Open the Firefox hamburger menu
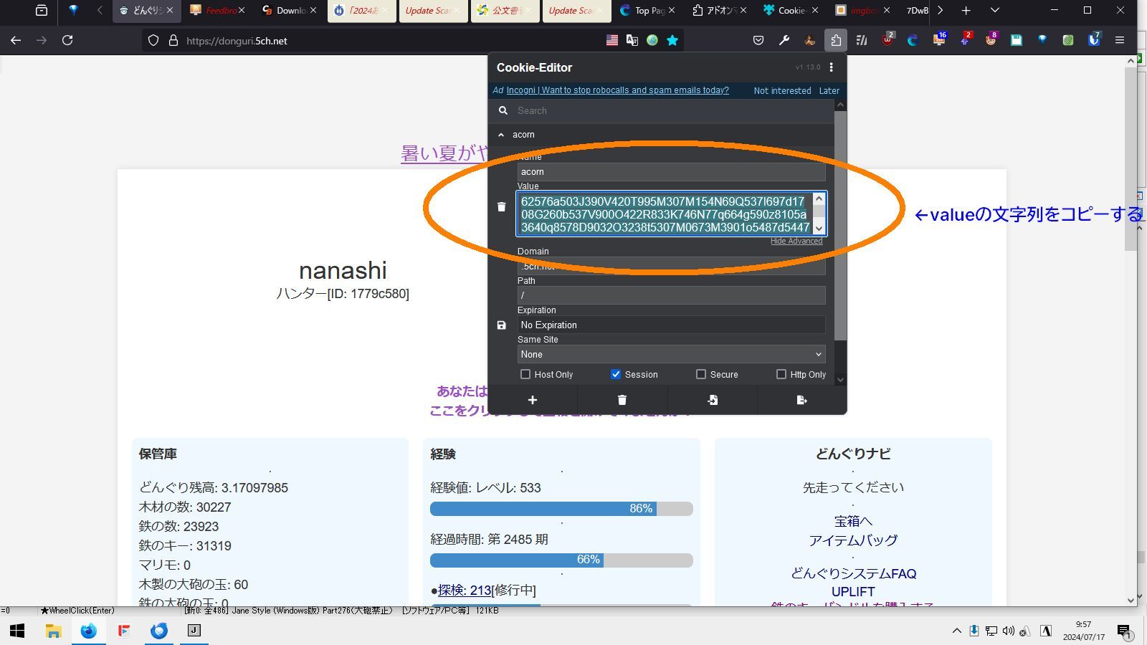The image size is (1147, 645). [1120, 41]
